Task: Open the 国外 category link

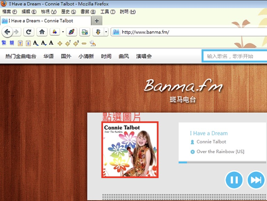Action: 66,56
